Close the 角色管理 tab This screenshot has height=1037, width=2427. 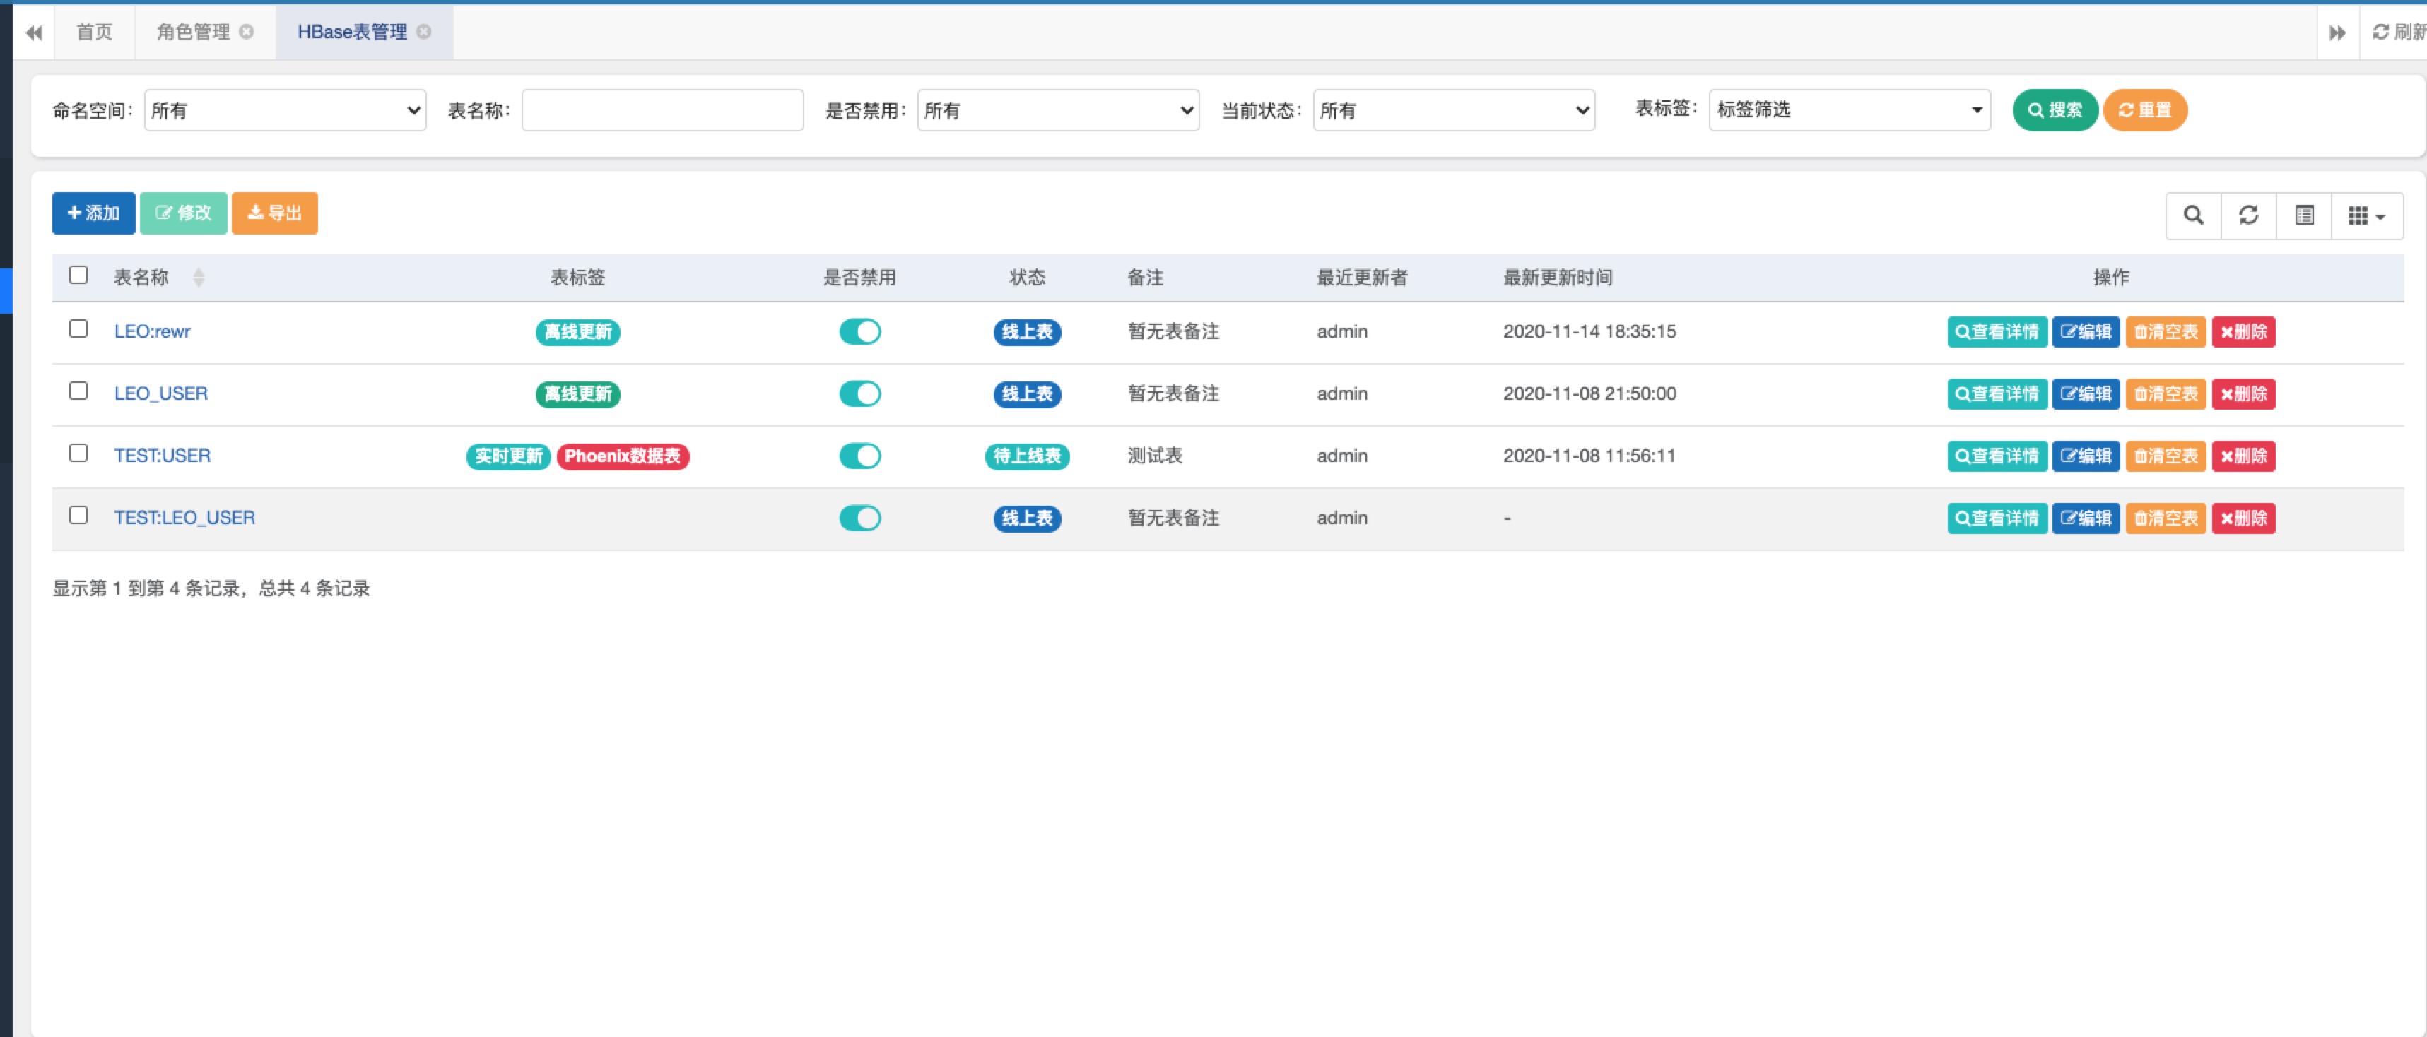247,32
